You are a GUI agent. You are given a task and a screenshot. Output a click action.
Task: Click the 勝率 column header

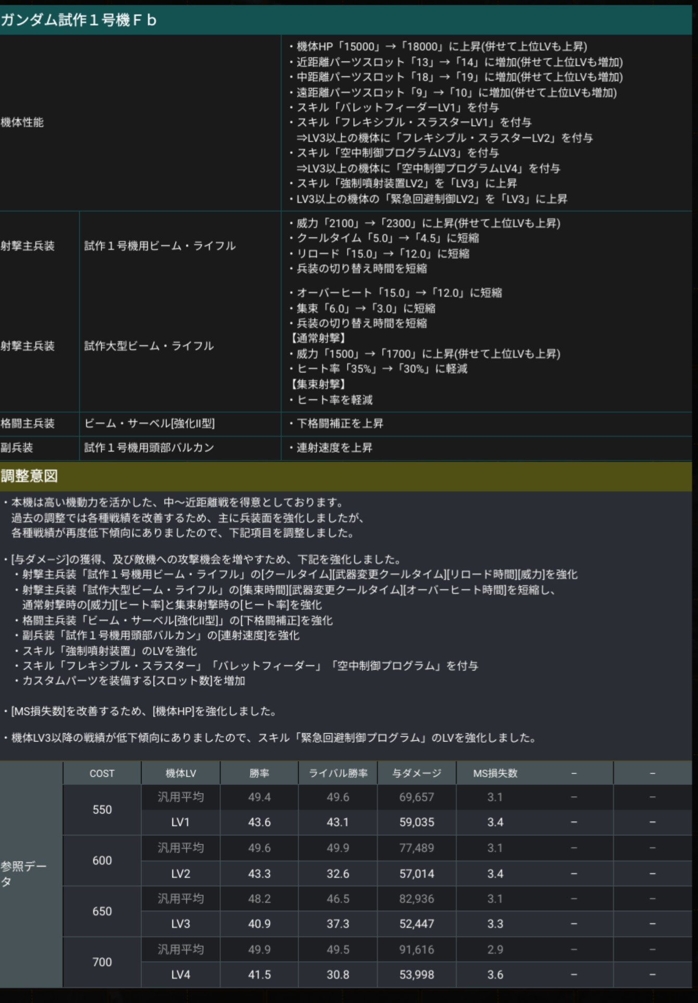[259, 773]
